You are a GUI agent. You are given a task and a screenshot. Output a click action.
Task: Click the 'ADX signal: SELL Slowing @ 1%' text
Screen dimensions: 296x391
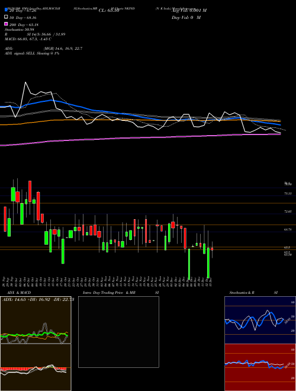pos(32,53)
